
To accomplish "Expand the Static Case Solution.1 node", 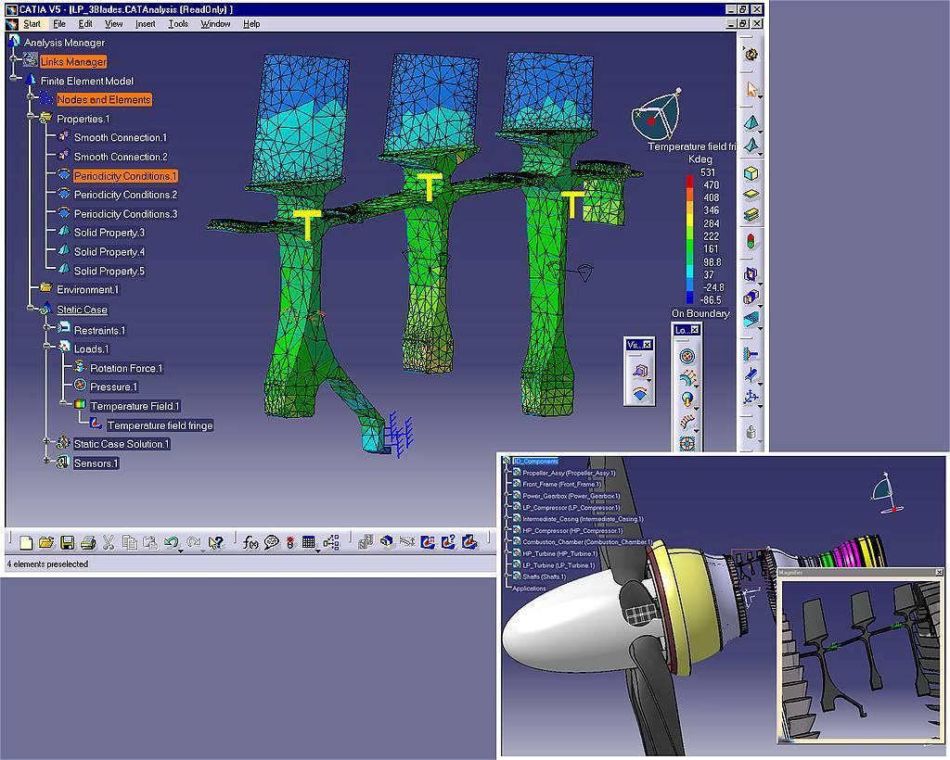I will point(46,442).
